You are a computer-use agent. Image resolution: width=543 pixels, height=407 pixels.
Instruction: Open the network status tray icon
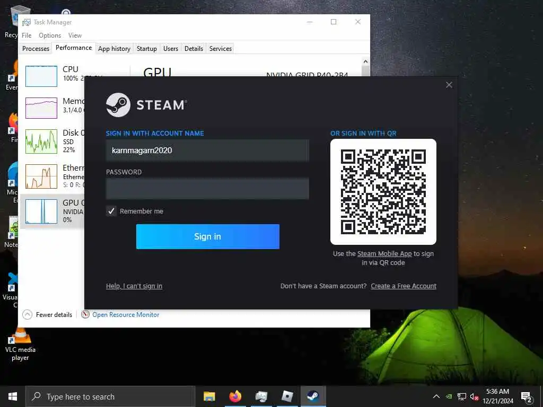click(462, 396)
